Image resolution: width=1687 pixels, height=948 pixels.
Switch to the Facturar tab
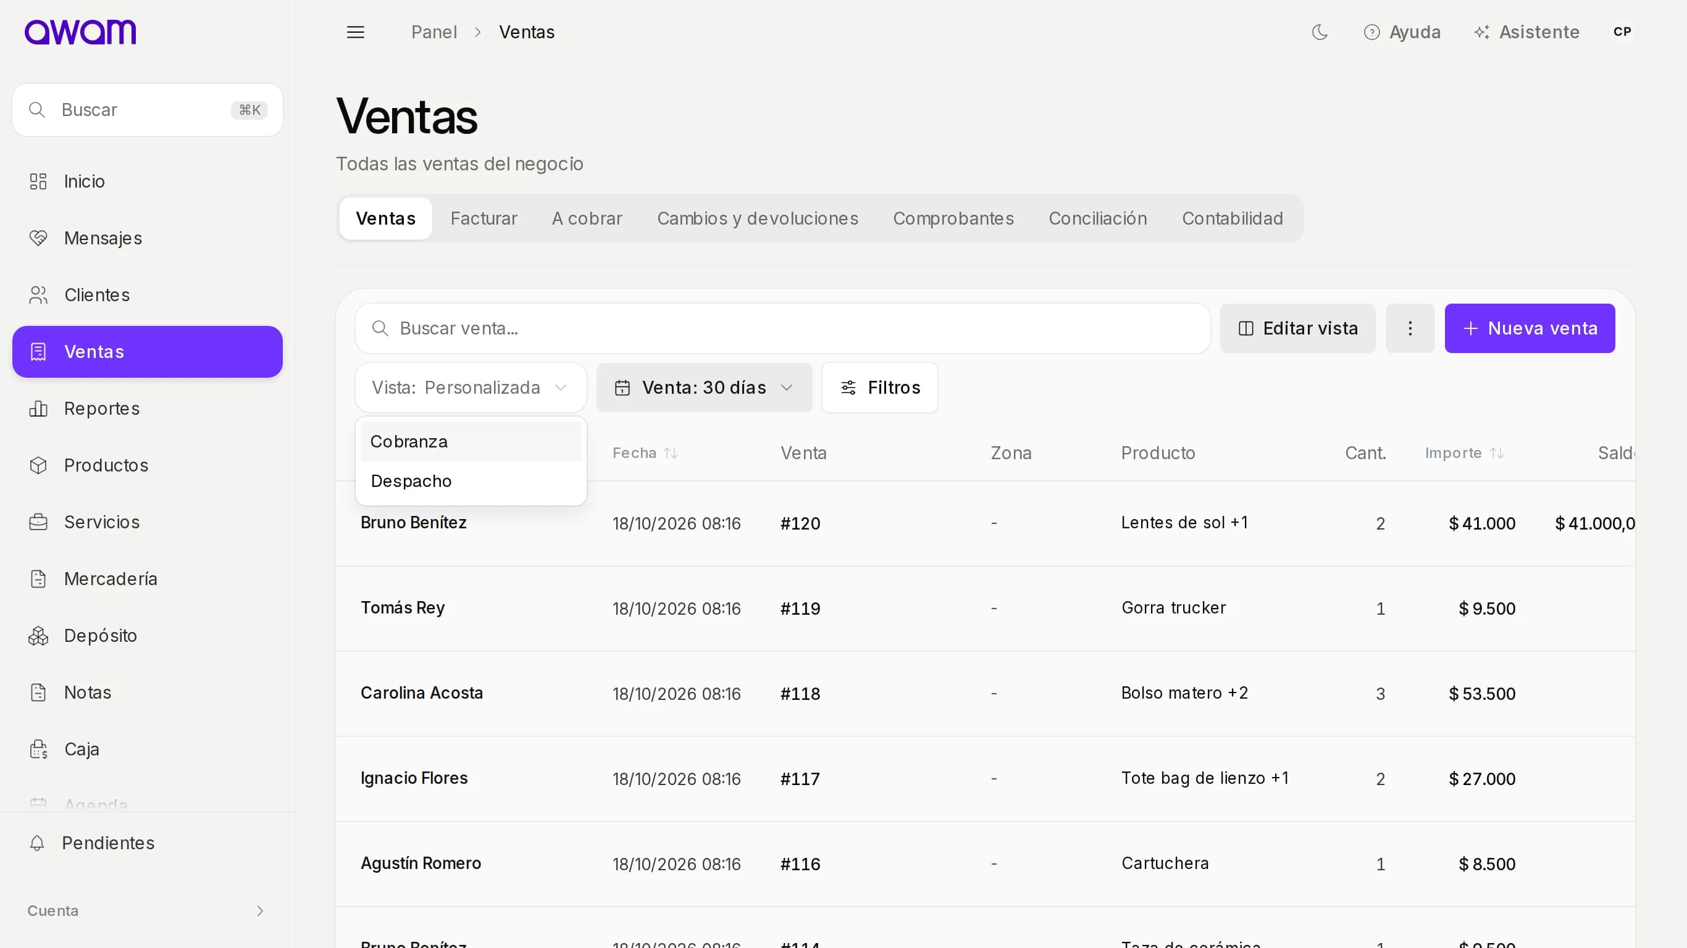click(x=483, y=218)
